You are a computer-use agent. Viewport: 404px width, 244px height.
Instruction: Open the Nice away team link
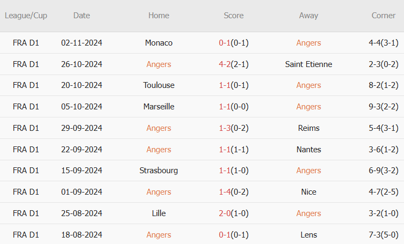point(308,192)
